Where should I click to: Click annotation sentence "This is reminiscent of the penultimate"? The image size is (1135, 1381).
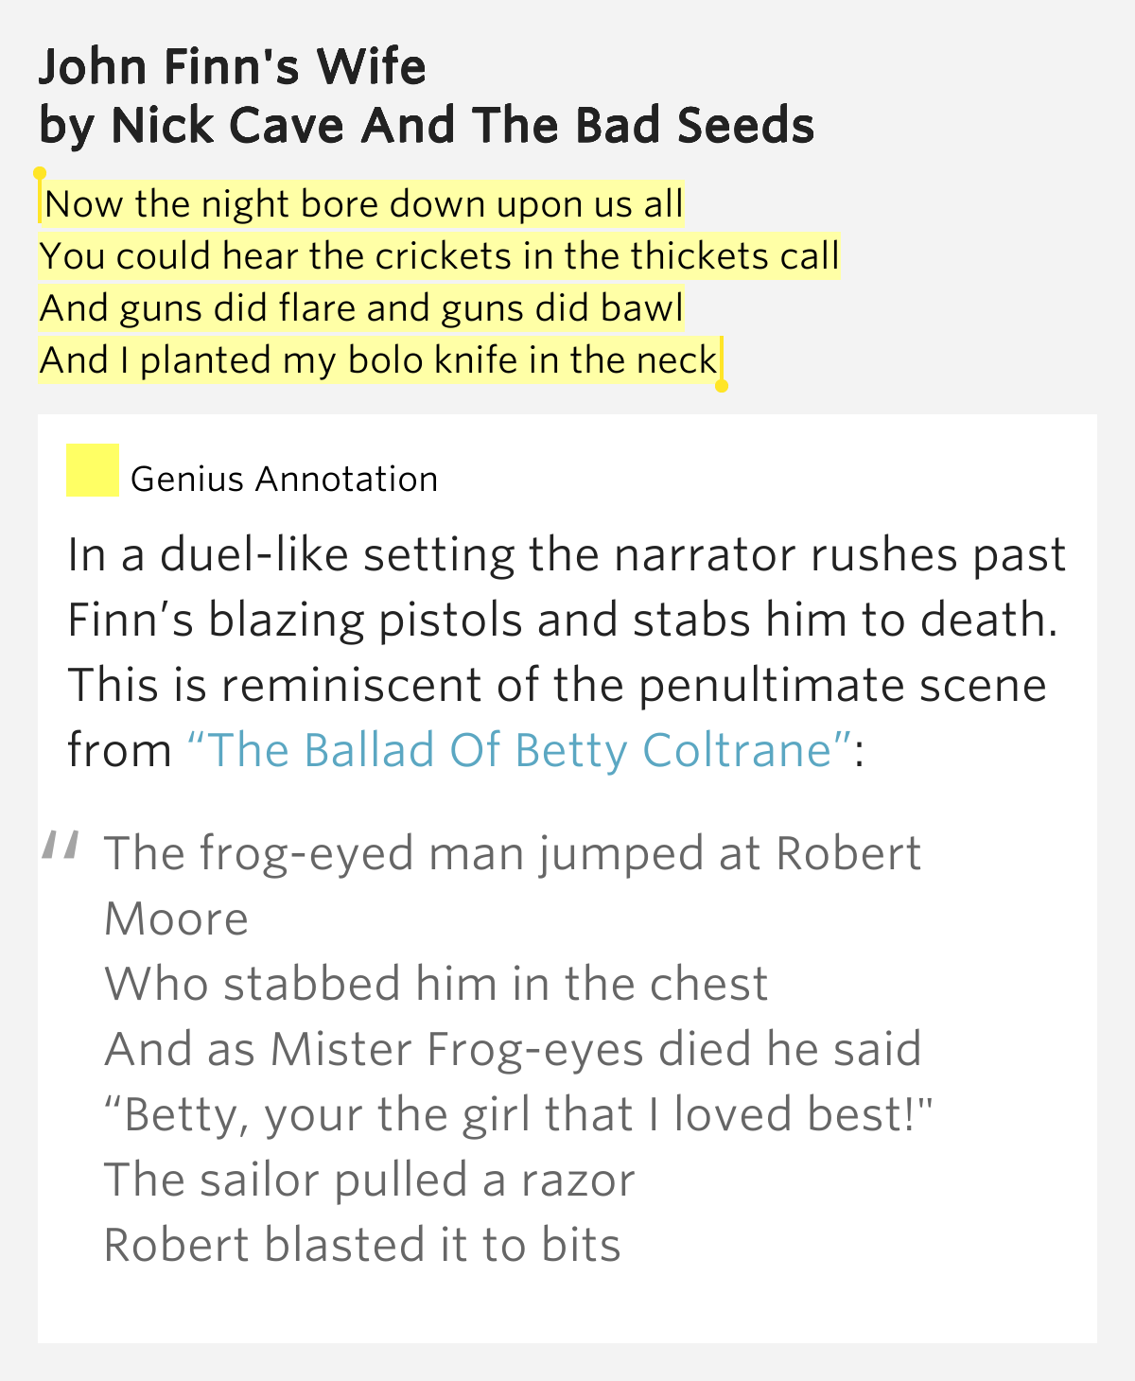(557, 686)
